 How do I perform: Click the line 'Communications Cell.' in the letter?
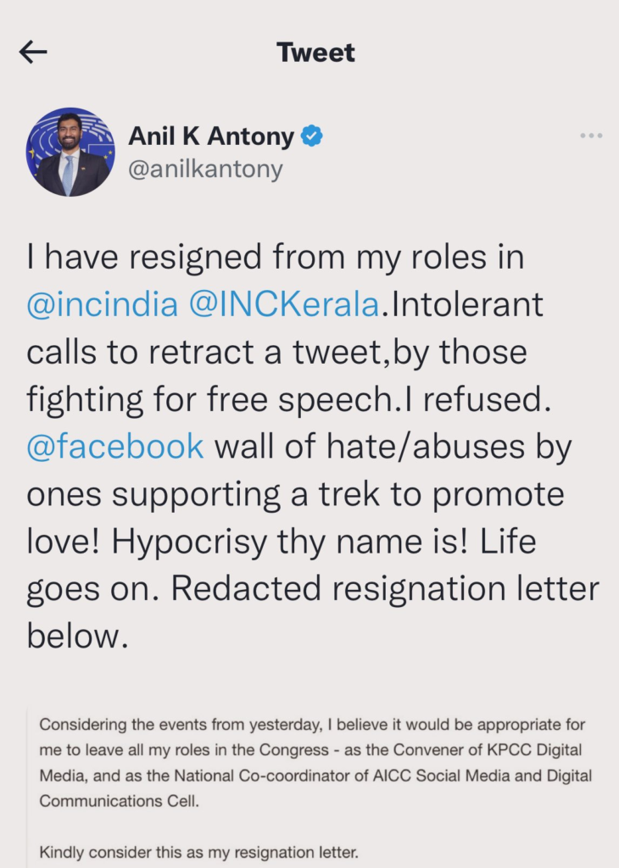tap(119, 801)
